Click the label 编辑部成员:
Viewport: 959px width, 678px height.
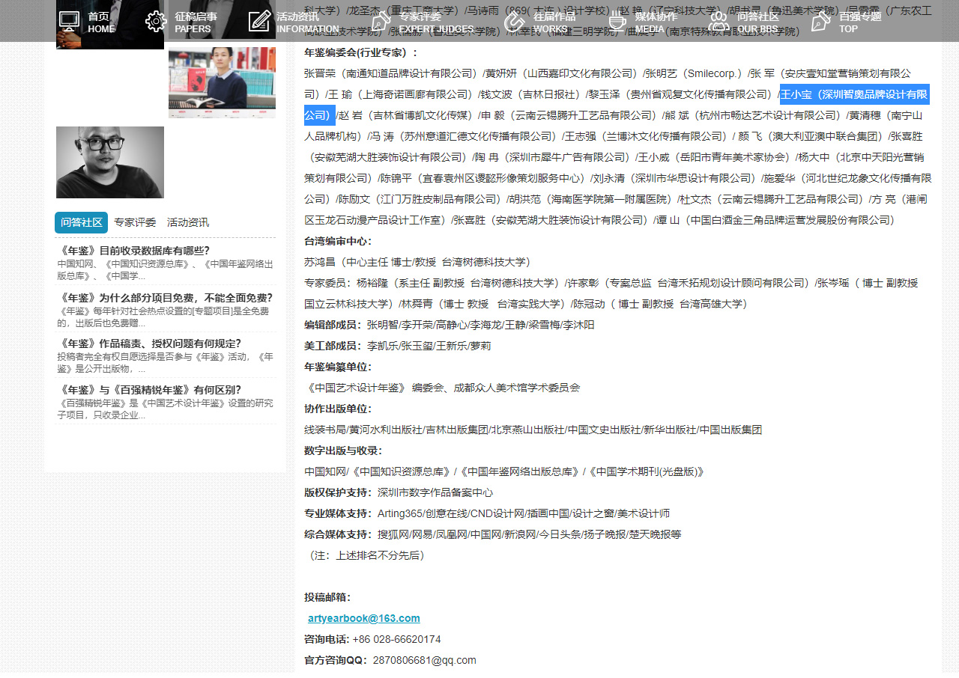tap(333, 325)
